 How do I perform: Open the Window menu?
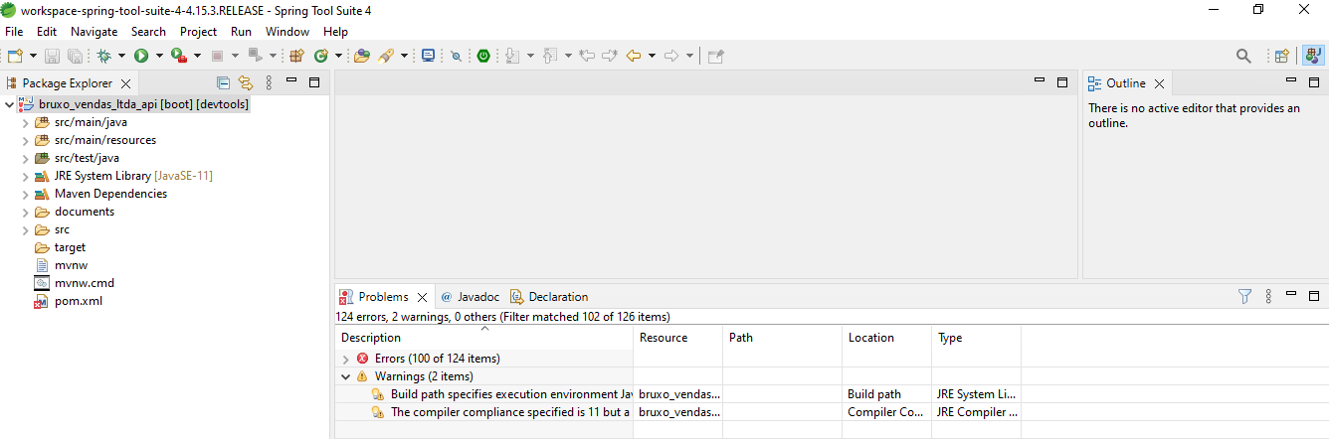click(x=287, y=32)
